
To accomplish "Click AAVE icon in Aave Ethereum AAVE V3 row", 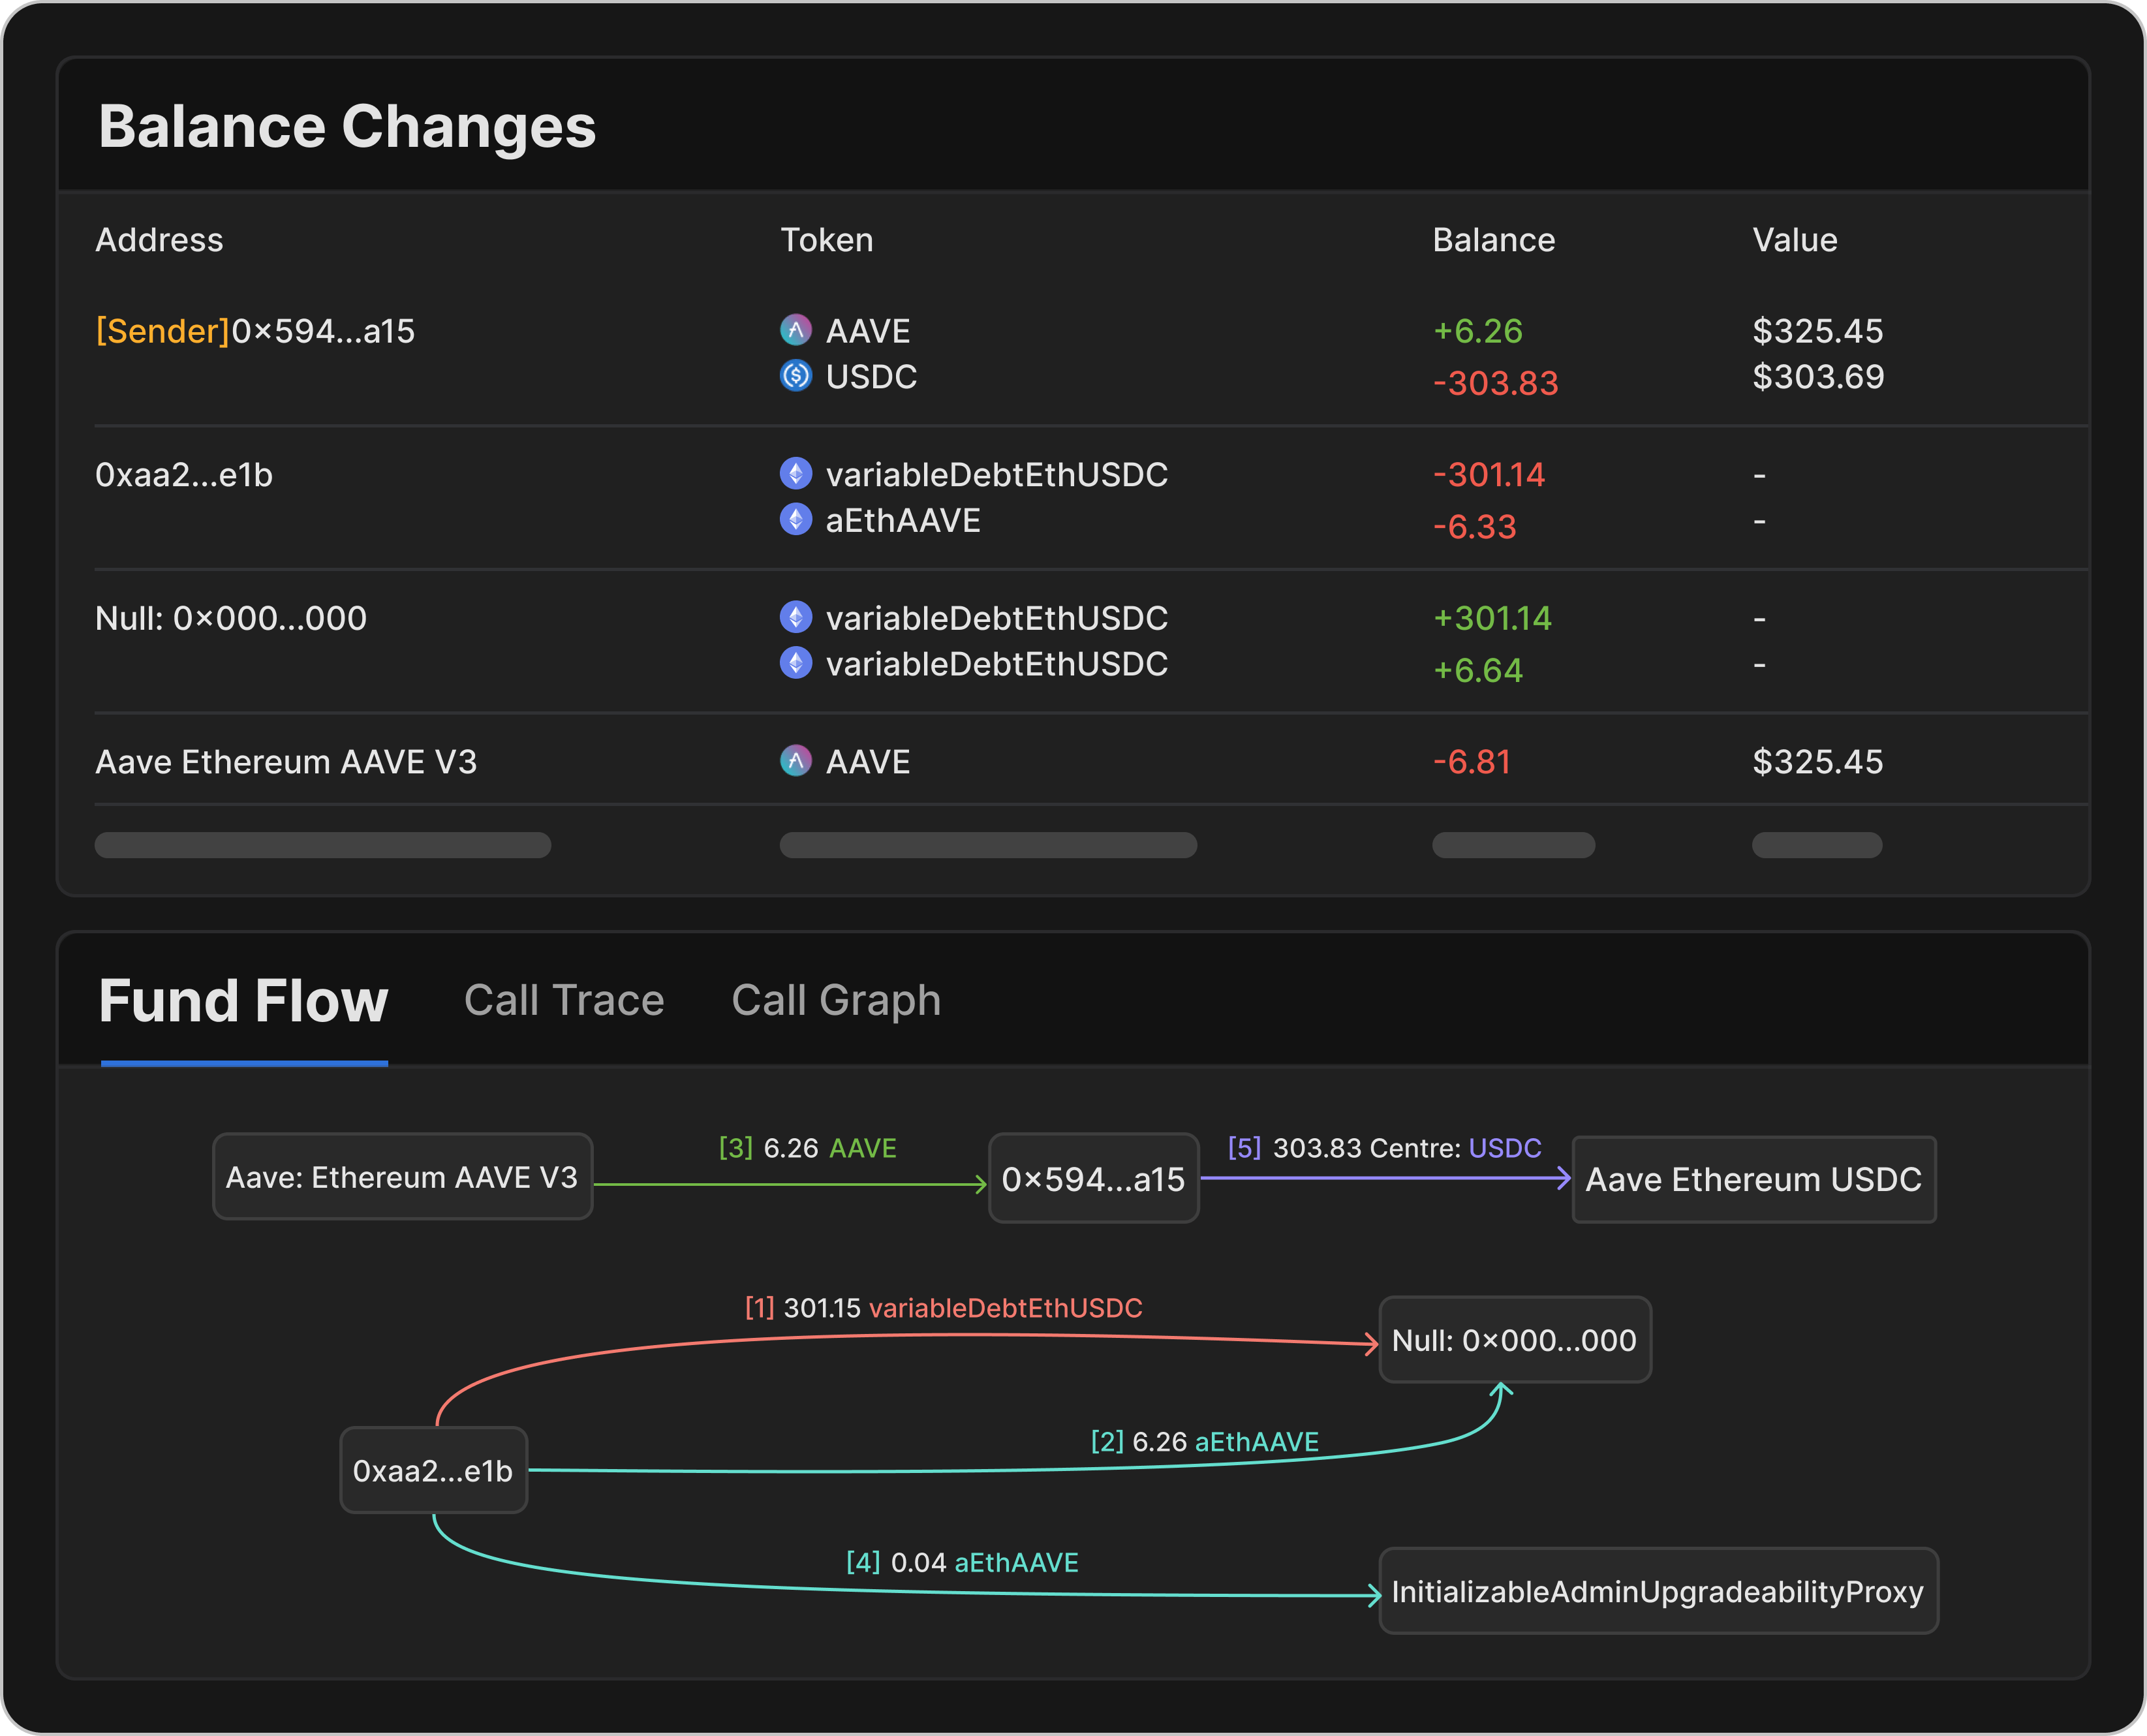I will point(795,761).
